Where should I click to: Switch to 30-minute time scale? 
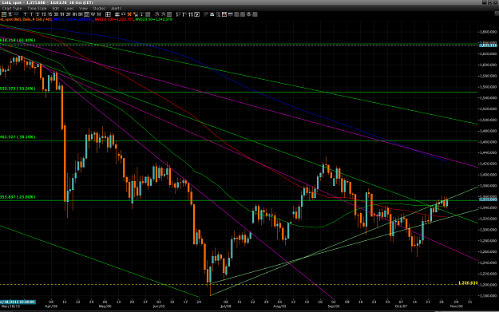click(56, 14)
